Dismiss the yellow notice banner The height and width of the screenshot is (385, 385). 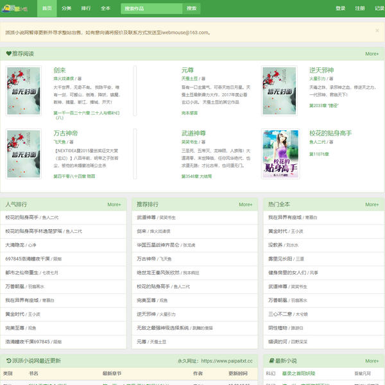(x=377, y=30)
